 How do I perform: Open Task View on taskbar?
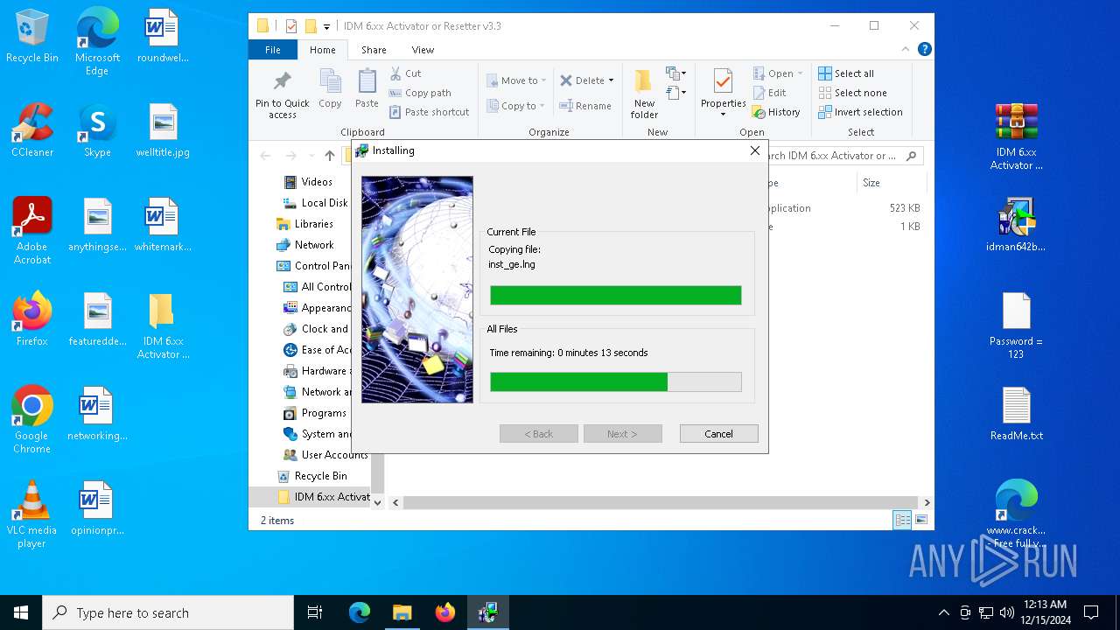[x=315, y=612]
